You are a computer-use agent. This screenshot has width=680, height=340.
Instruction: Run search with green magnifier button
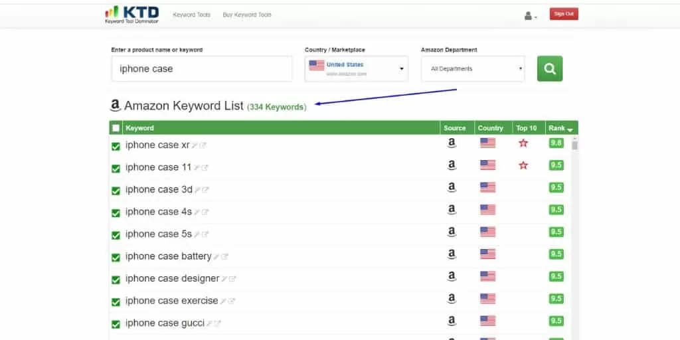tap(549, 68)
